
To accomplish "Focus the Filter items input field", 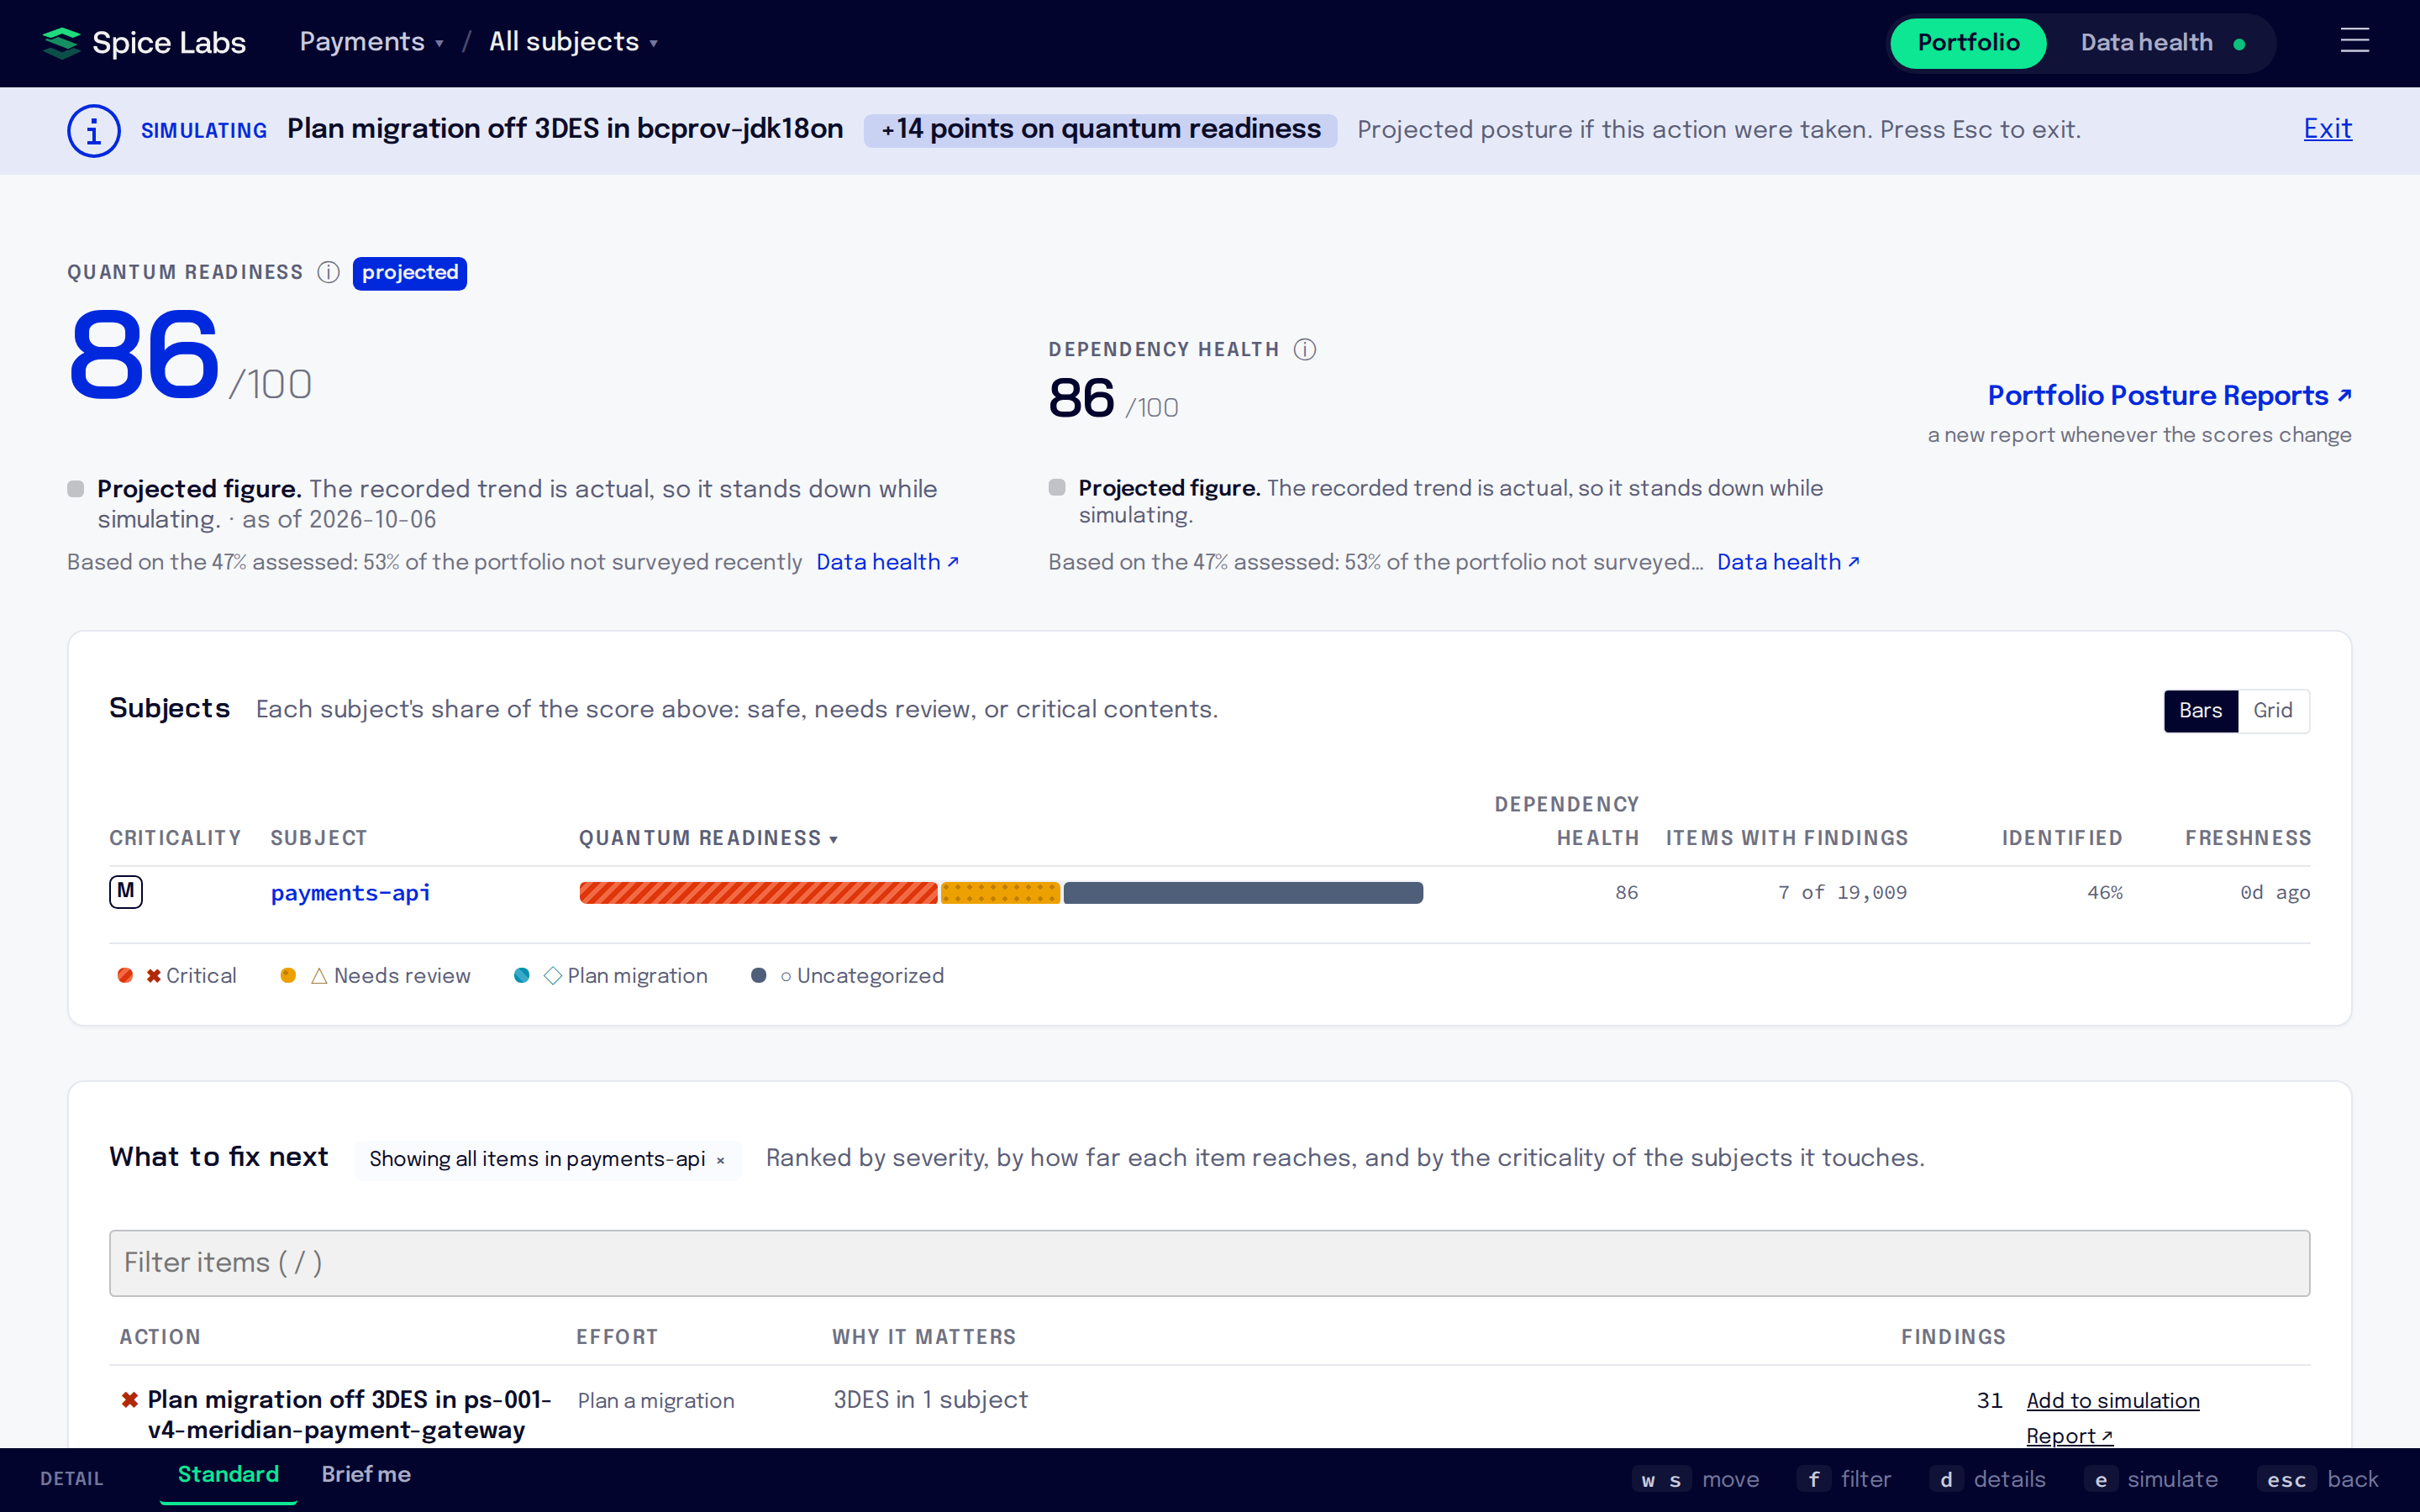I will coord(1209,1263).
